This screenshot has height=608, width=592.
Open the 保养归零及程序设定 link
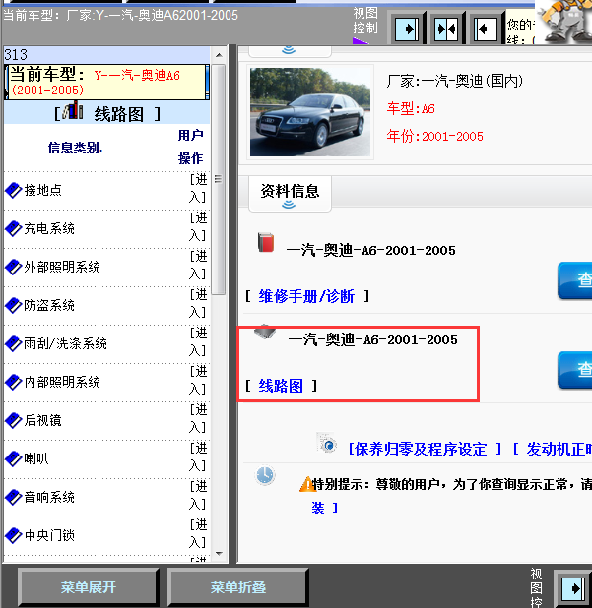[x=421, y=449]
